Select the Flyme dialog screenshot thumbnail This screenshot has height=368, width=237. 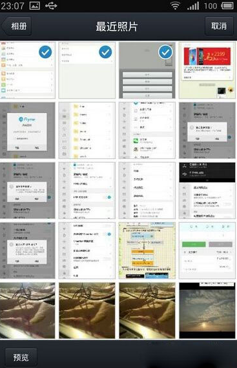pyautogui.click(x=28, y=130)
